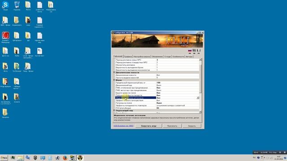Switch to the Геймплей tab

coord(118,56)
